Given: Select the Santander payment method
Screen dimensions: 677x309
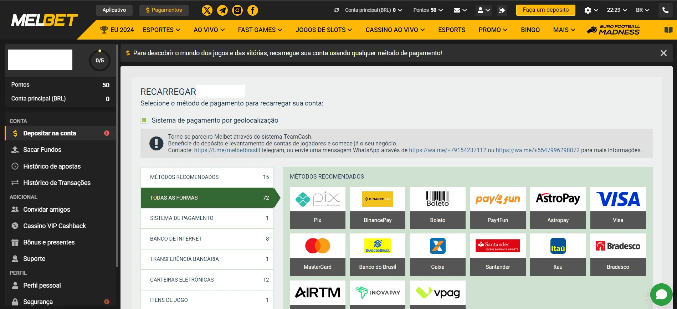Looking at the screenshot, I should point(498,254).
